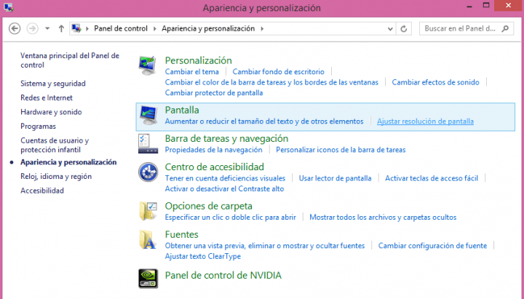The image size is (524, 299).
Task: Open the Barra de tareas y navegación icon
Action: 148,143
